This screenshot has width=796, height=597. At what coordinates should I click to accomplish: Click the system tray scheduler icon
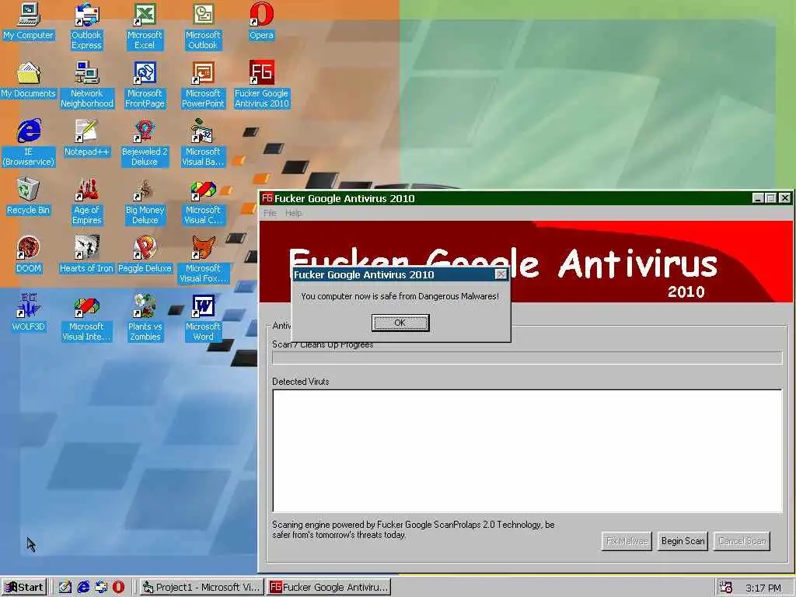725,588
